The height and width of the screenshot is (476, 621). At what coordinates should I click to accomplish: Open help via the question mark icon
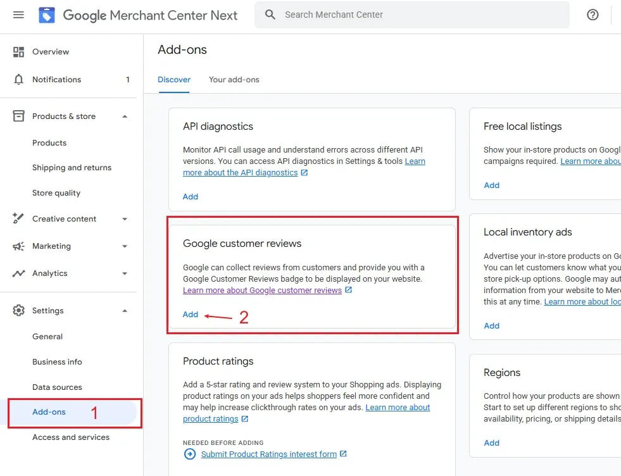[x=593, y=14]
